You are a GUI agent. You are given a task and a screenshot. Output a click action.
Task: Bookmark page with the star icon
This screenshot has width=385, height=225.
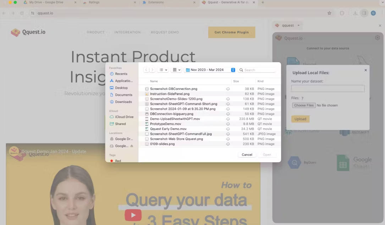pyautogui.click(x=329, y=13)
